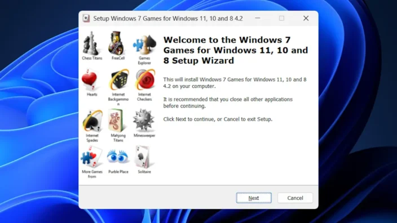Click the disabled maximize button
The width and height of the screenshot is (397, 223).
pos(281,18)
